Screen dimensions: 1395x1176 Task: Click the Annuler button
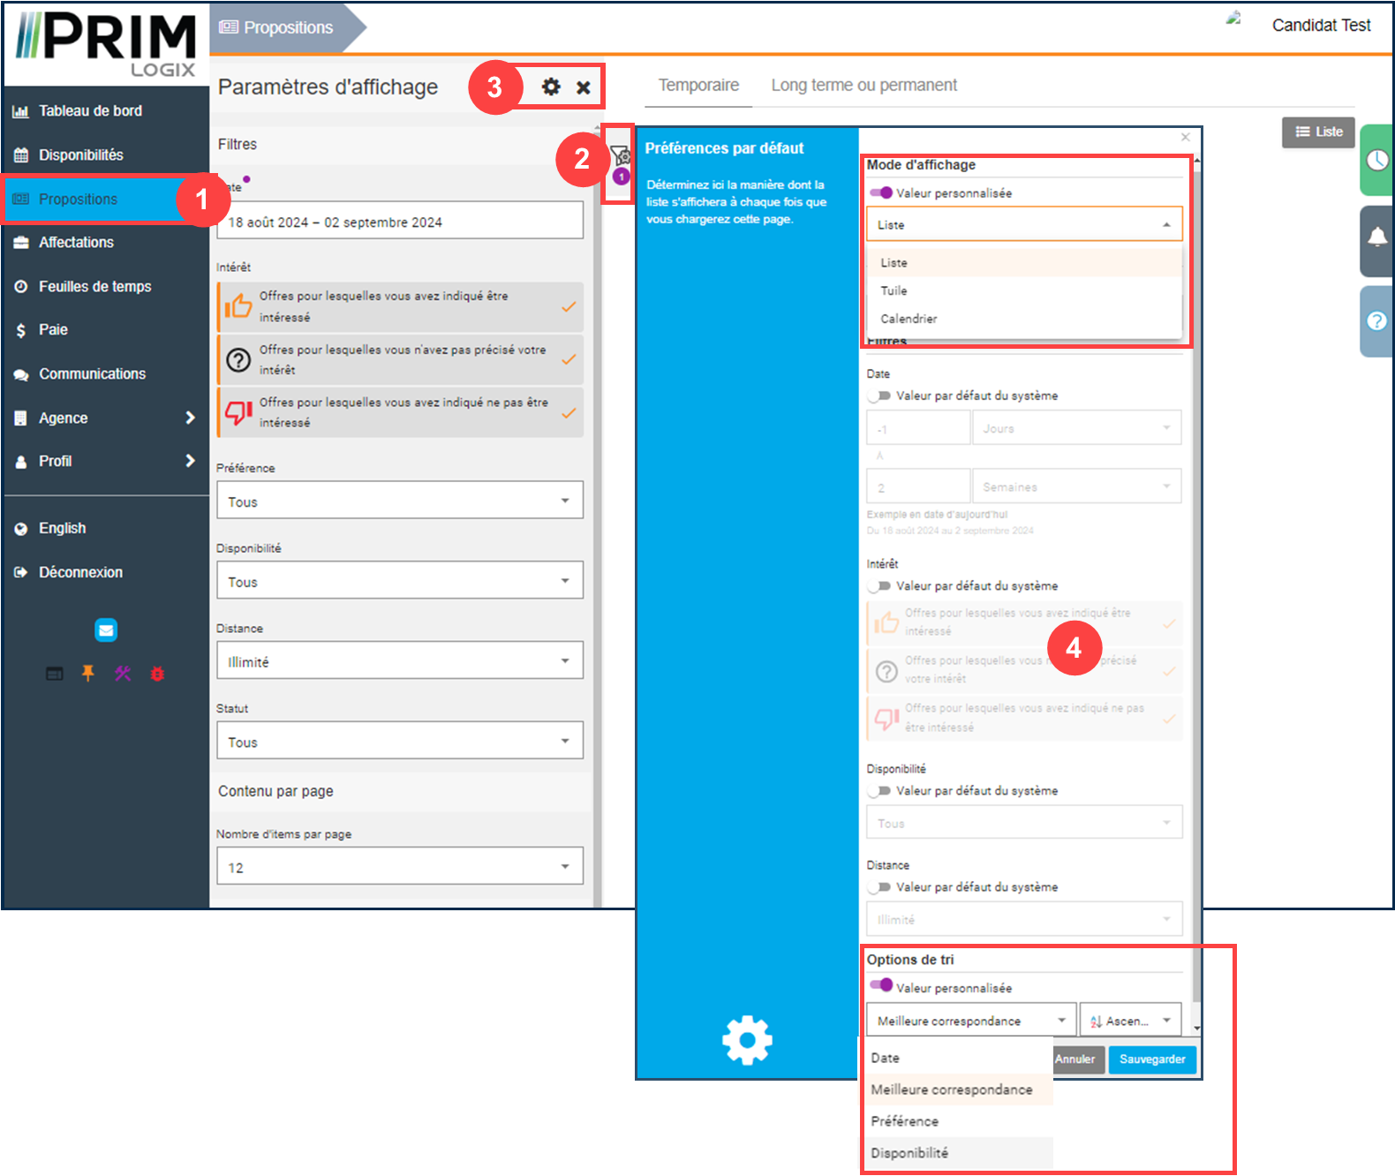(1075, 1059)
